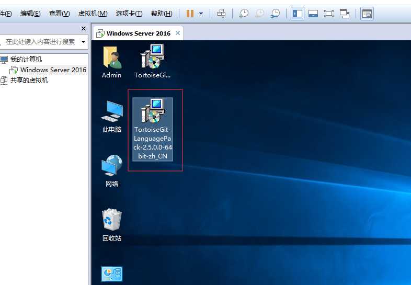Select the Windows Server 2016 tab
This screenshot has height=285, width=411.
coord(139,33)
